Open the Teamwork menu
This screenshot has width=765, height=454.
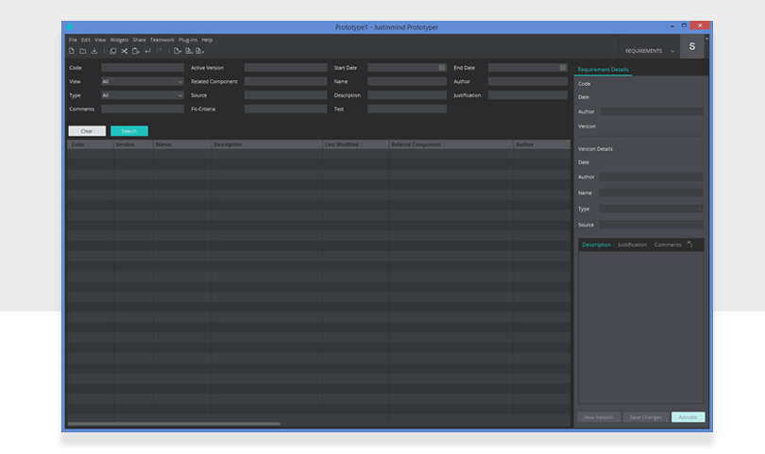tap(162, 40)
